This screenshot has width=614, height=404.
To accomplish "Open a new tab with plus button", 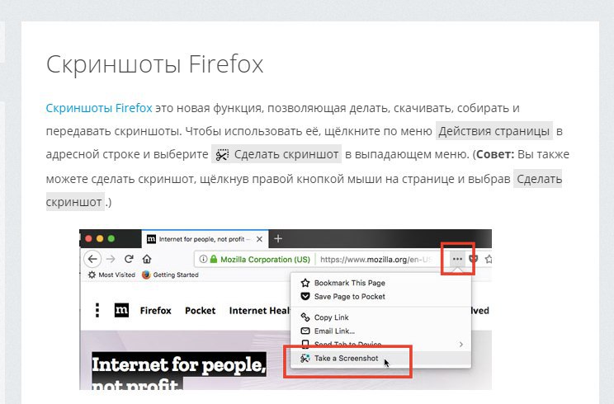I will pos(278,238).
